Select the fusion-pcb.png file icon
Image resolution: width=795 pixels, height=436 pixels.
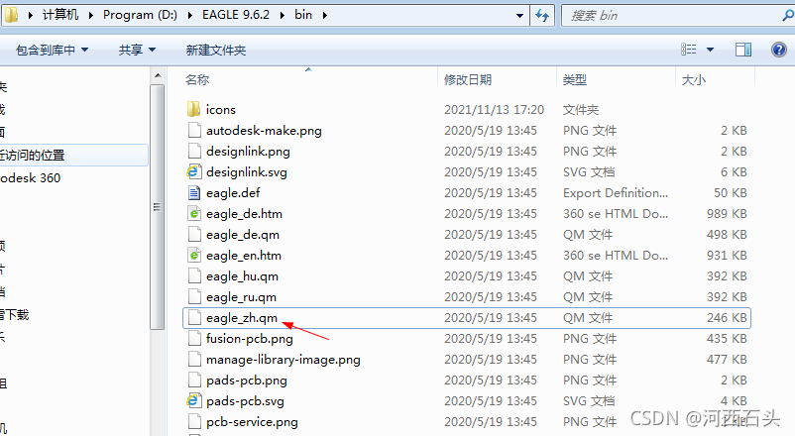(x=194, y=338)
